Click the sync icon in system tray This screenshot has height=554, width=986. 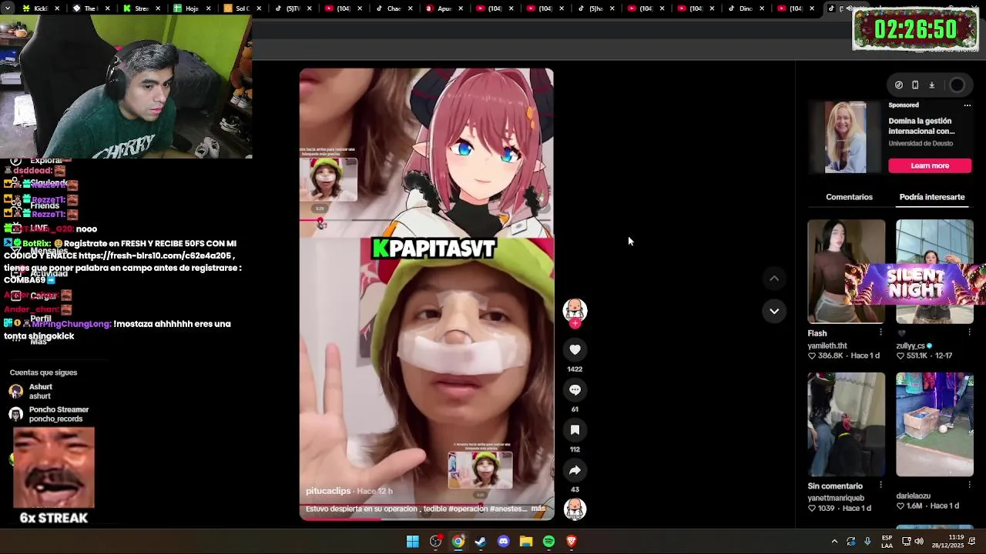point(851,542)
